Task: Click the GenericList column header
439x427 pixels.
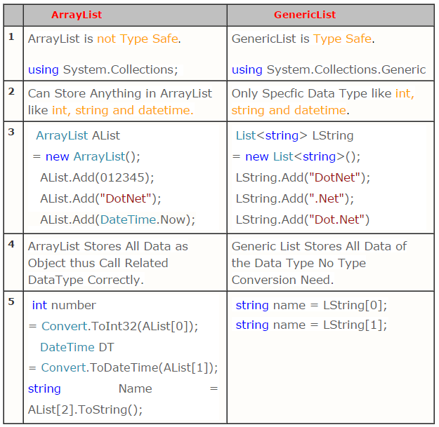Action: (305, 15)
